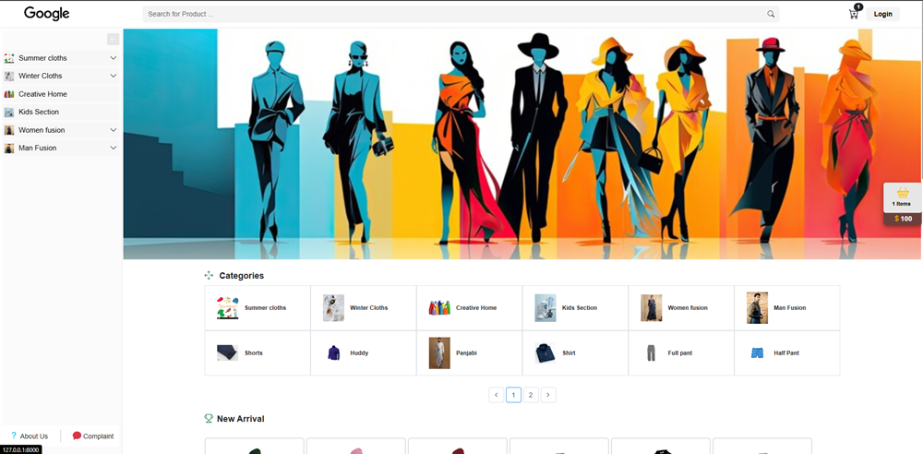Viewport: 923px width, 454px height.
Task: Click the Winter Cloths category image
Action: click(x=333, y=308)
